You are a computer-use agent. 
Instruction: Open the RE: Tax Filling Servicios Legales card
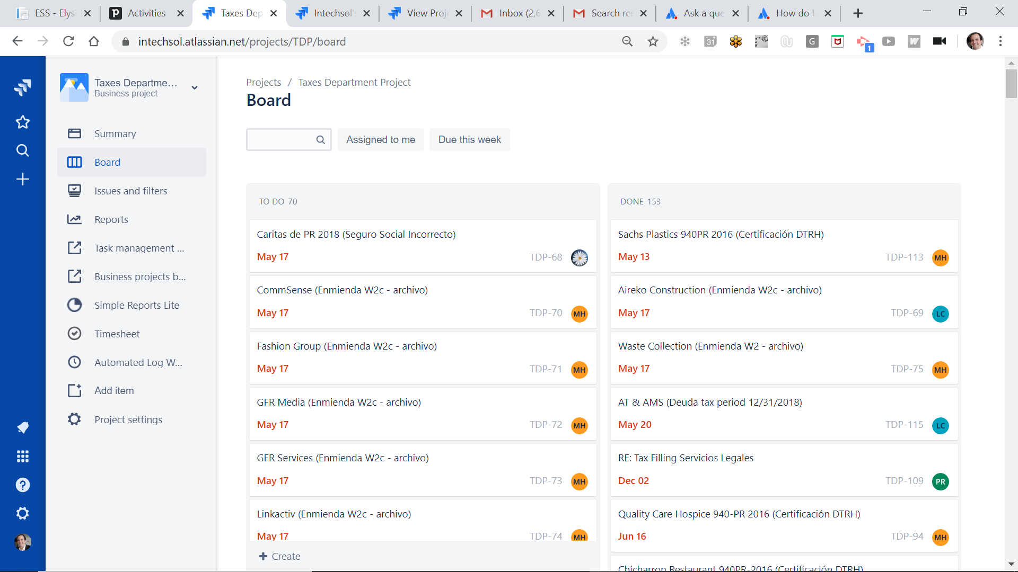click(x=784, y=470)
